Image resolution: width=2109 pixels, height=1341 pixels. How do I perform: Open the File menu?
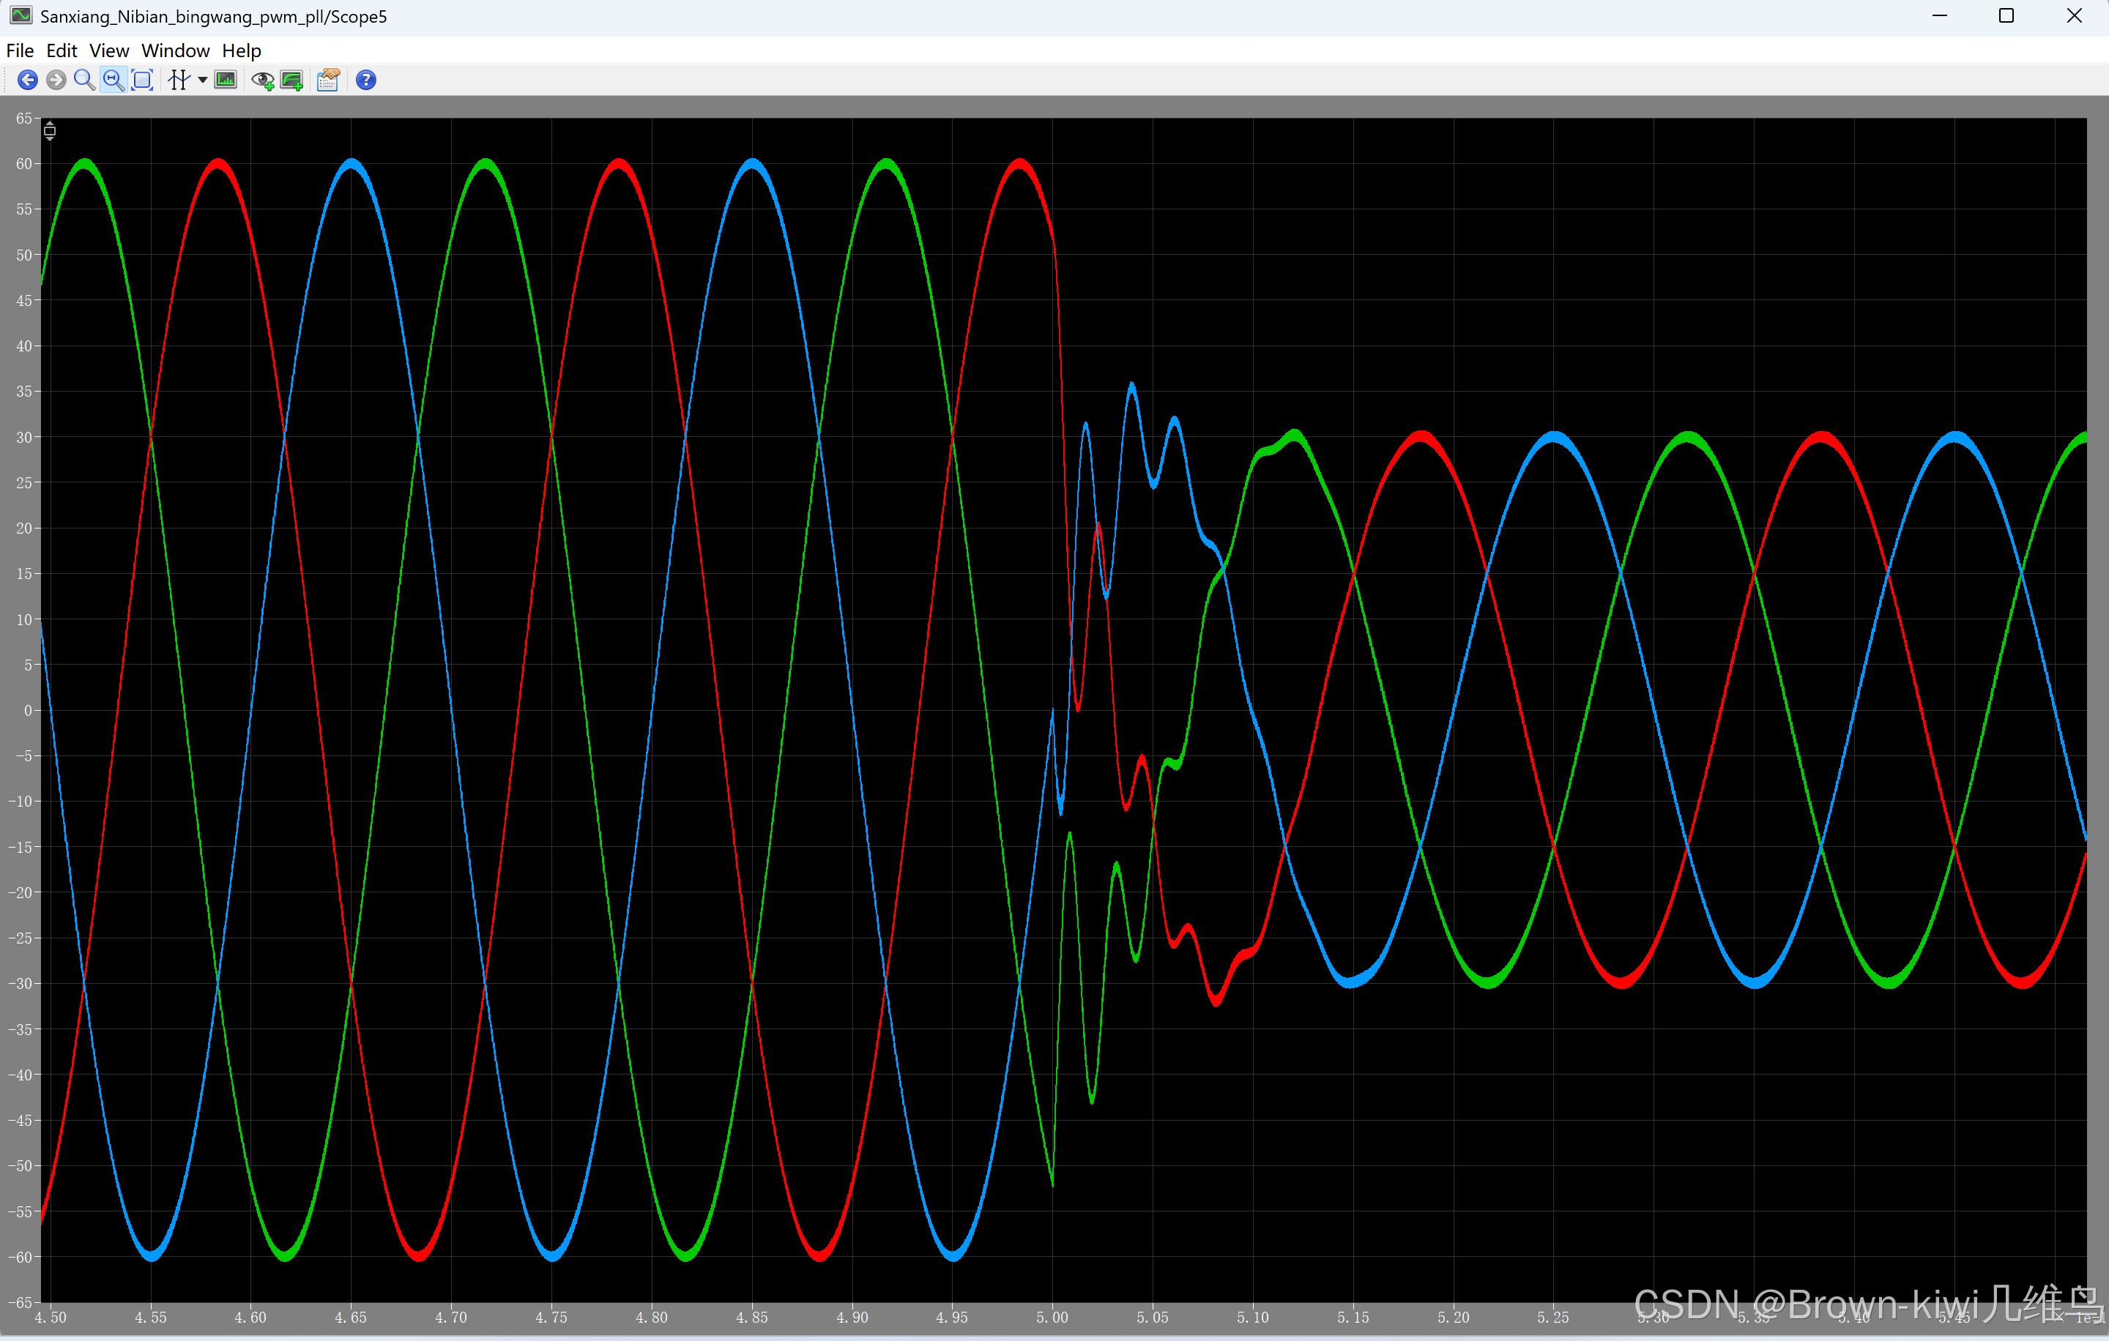[19, 51]
